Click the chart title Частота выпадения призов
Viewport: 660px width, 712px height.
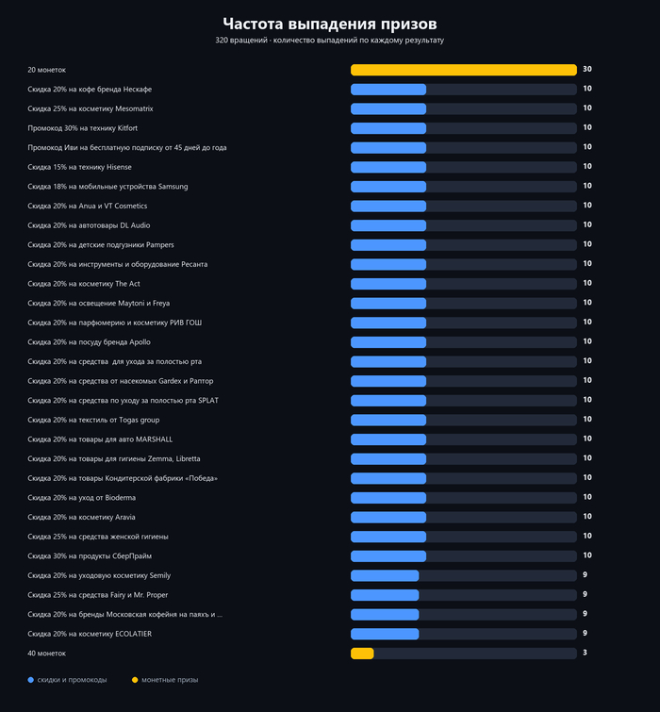coord(330,24)
